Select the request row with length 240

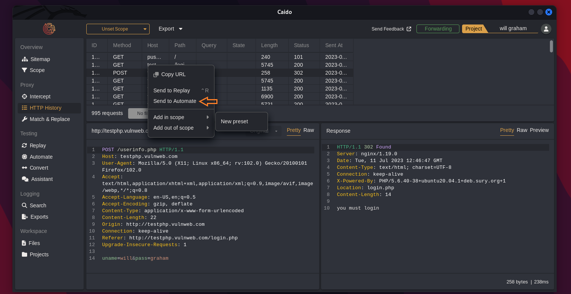click(220, 57)
